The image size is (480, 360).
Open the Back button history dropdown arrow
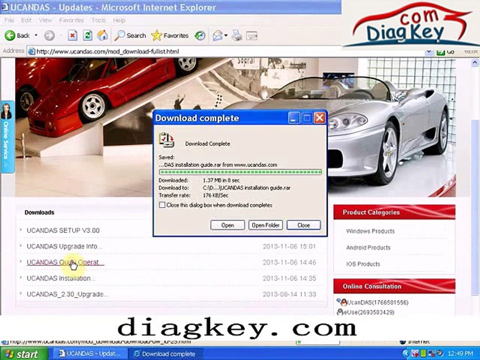[36, 35]
